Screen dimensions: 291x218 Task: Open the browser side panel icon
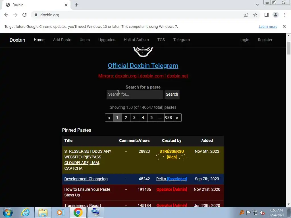[x=267, y=15]
